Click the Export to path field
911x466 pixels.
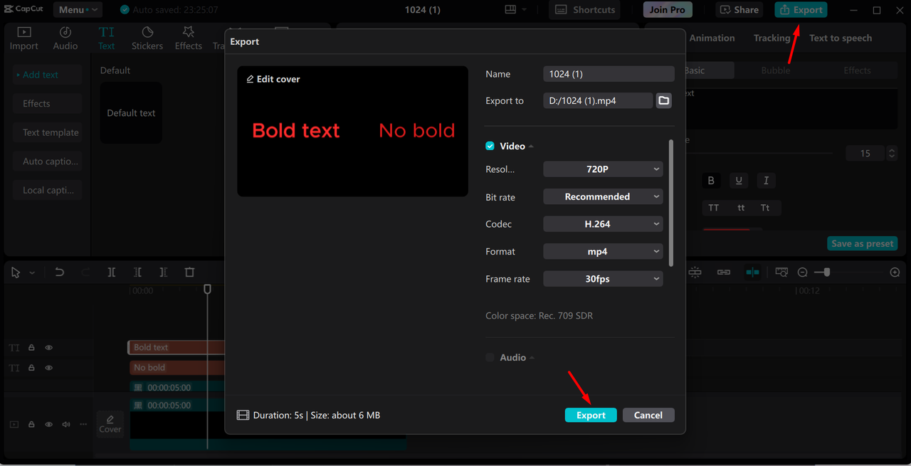pos(598,100)
